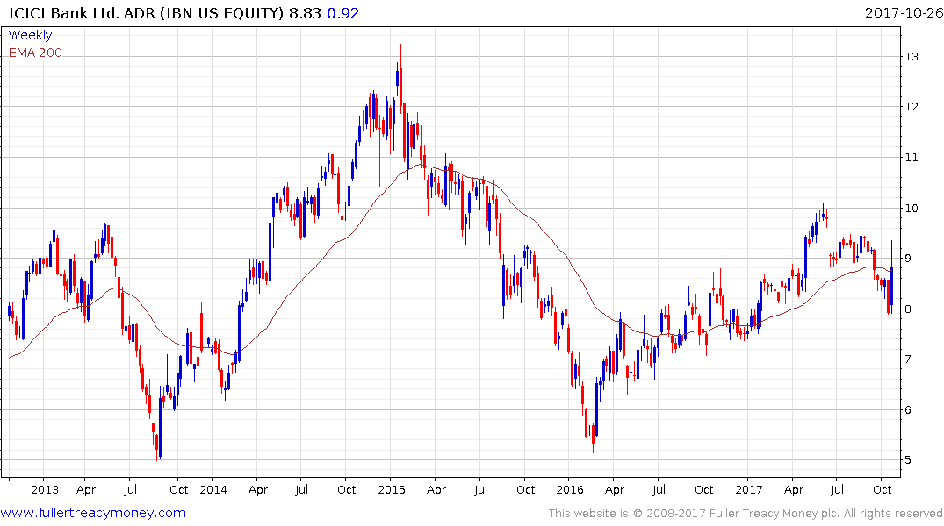
Task: Click the 6 price axis label
Action: coord(908,410)
